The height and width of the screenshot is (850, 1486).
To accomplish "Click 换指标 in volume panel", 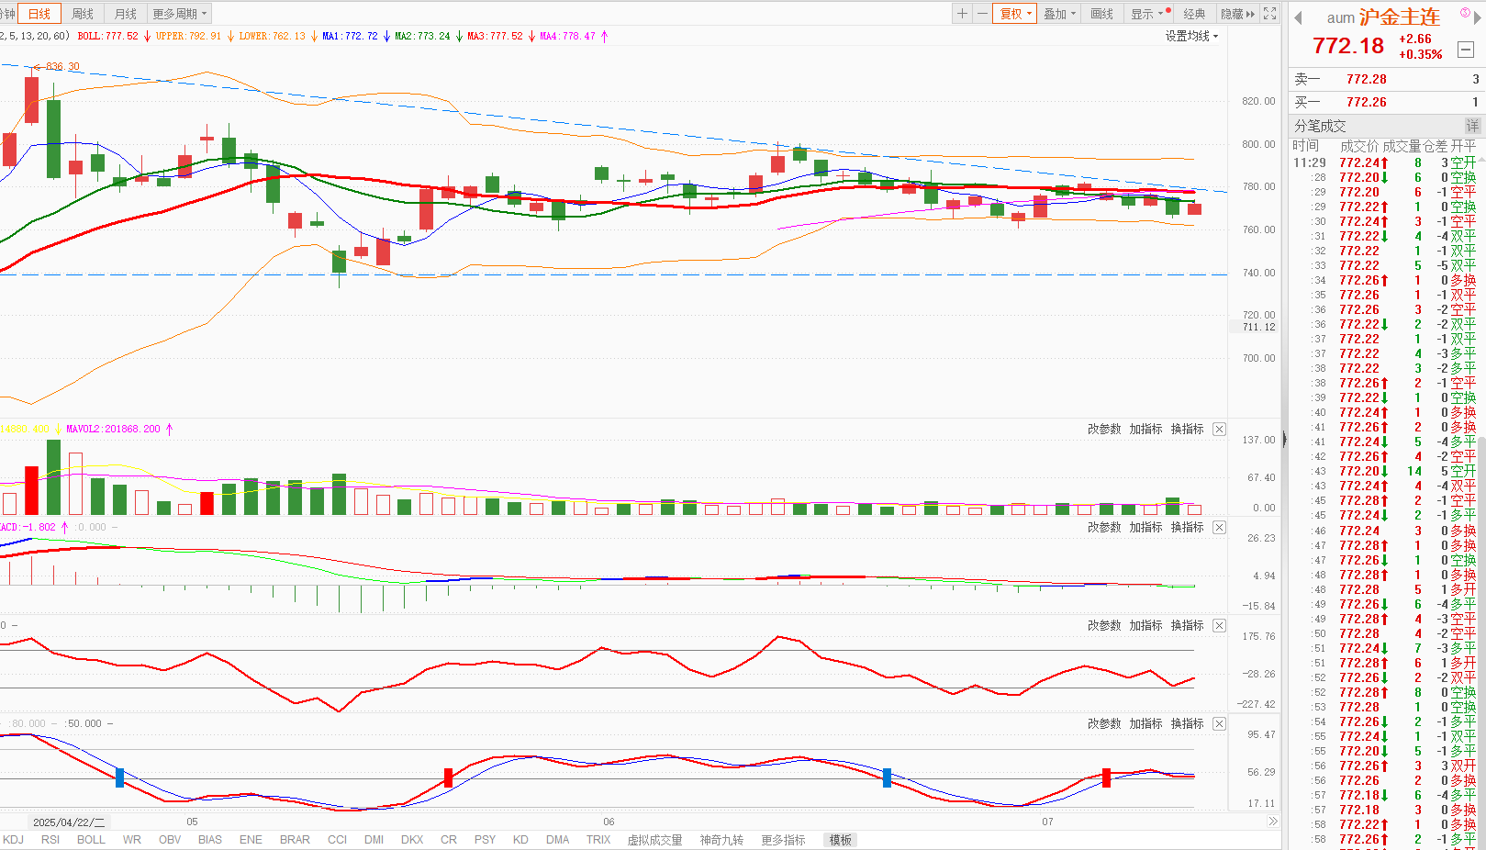I will pyautogui.click(x=1187, y=430).
